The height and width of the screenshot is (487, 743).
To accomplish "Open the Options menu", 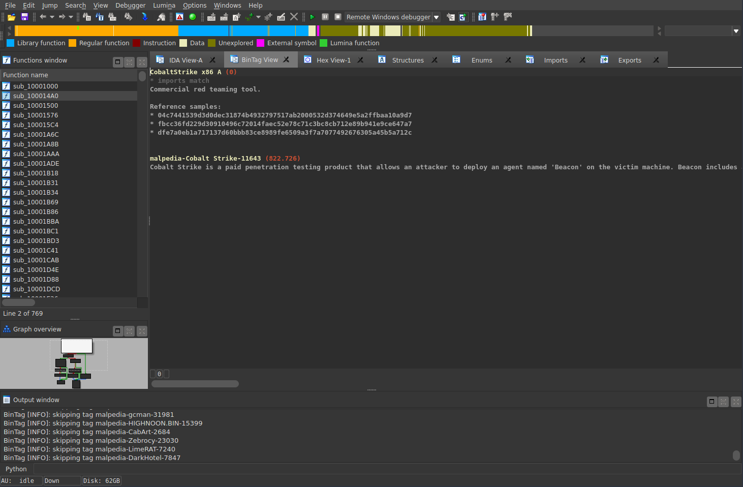I will (195, 5).
